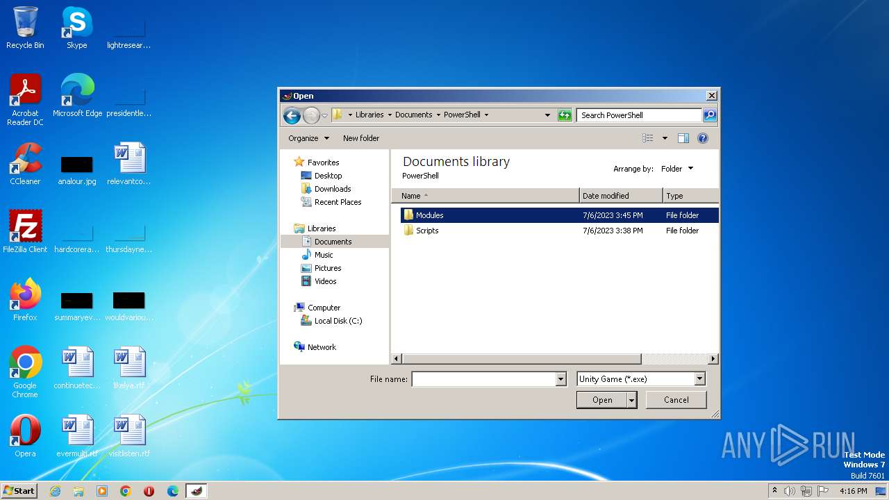Sort by the Type column header
The image size is (889, 500).
pos(691,196)
